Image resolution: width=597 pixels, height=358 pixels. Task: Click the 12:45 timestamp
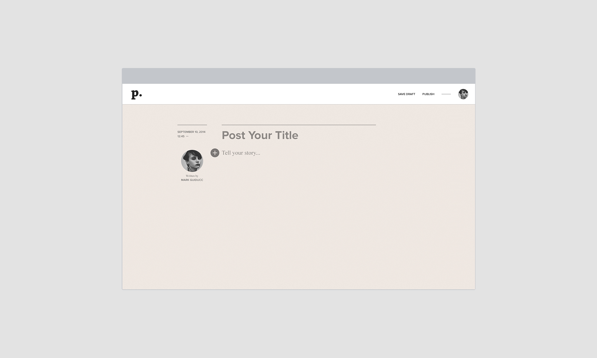point(181,136)
